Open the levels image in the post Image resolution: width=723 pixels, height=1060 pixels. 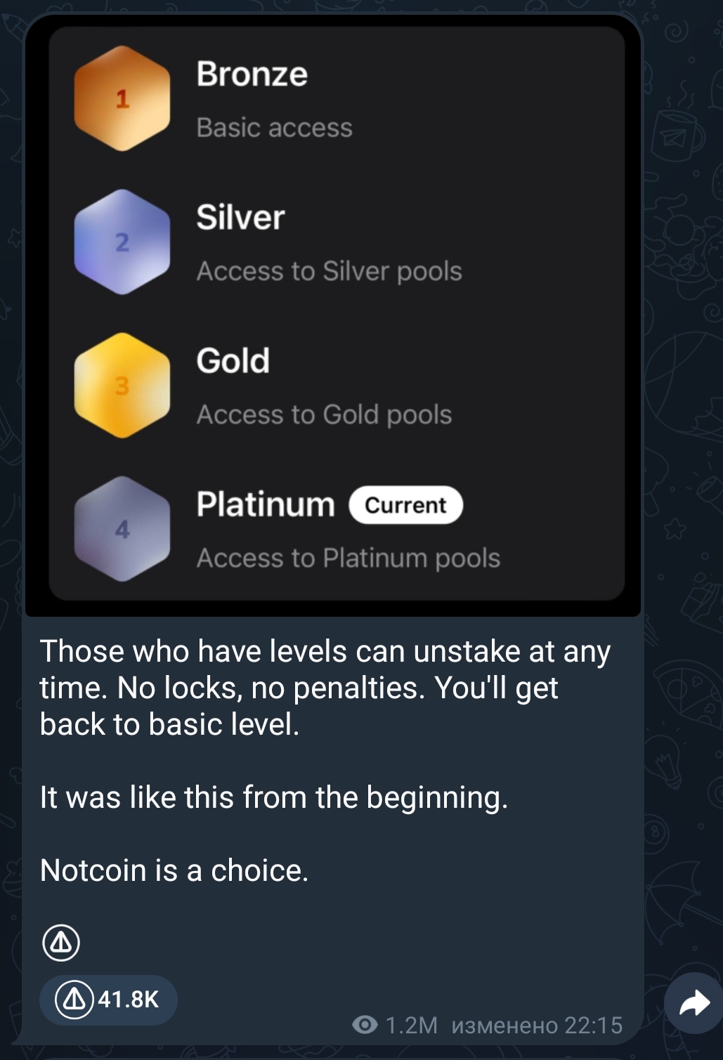pos(333,315)
